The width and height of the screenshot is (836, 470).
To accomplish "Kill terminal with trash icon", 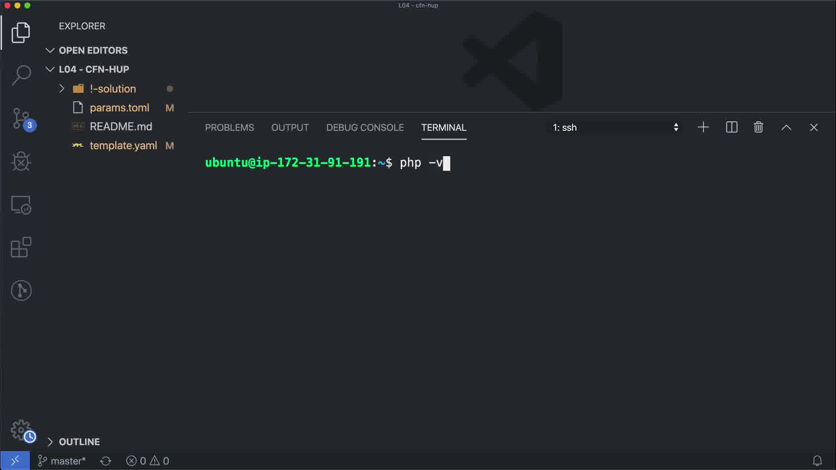I will click(758, 127).
